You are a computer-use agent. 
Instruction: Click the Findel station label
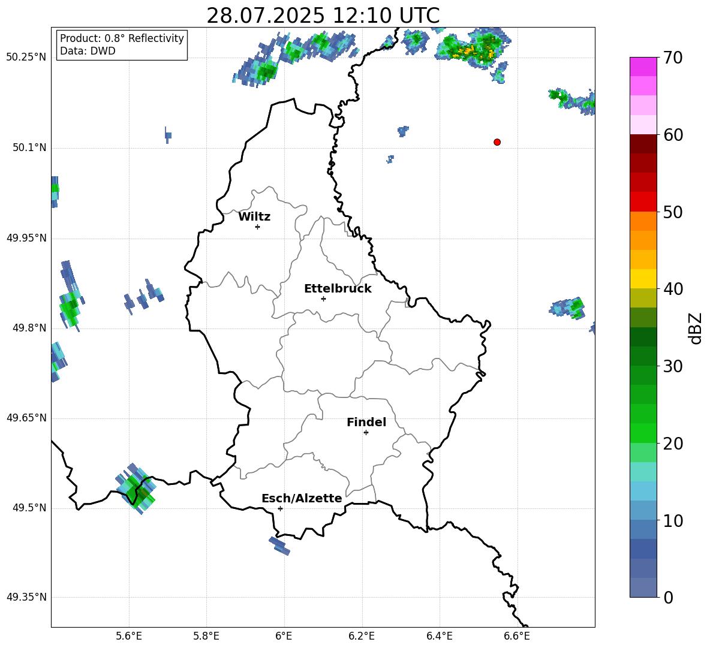[x=366, y=422]
